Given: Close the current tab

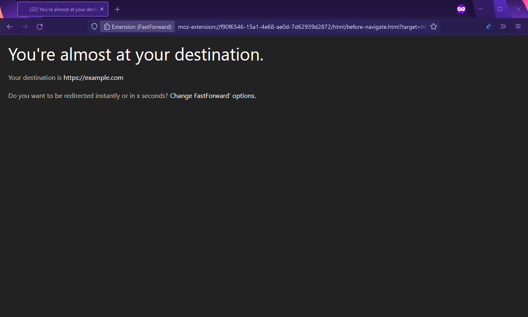Looking at the screenshot, I should coord(101,9).
